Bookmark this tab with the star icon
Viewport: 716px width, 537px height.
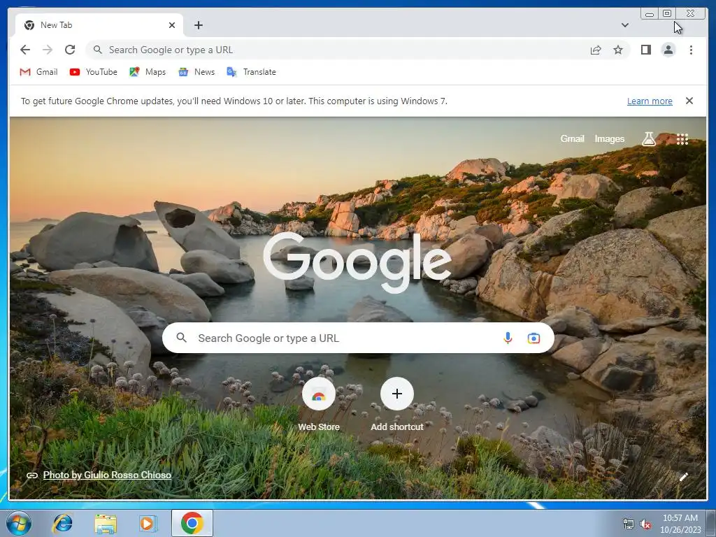tap(618, 50)
